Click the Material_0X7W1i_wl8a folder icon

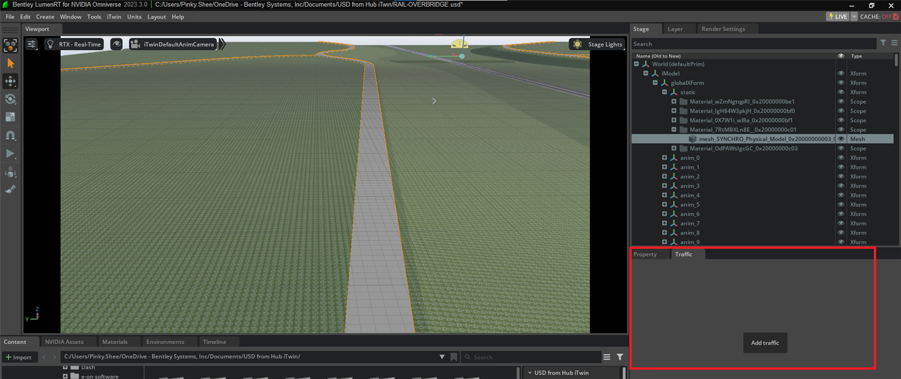coord(683,120)
